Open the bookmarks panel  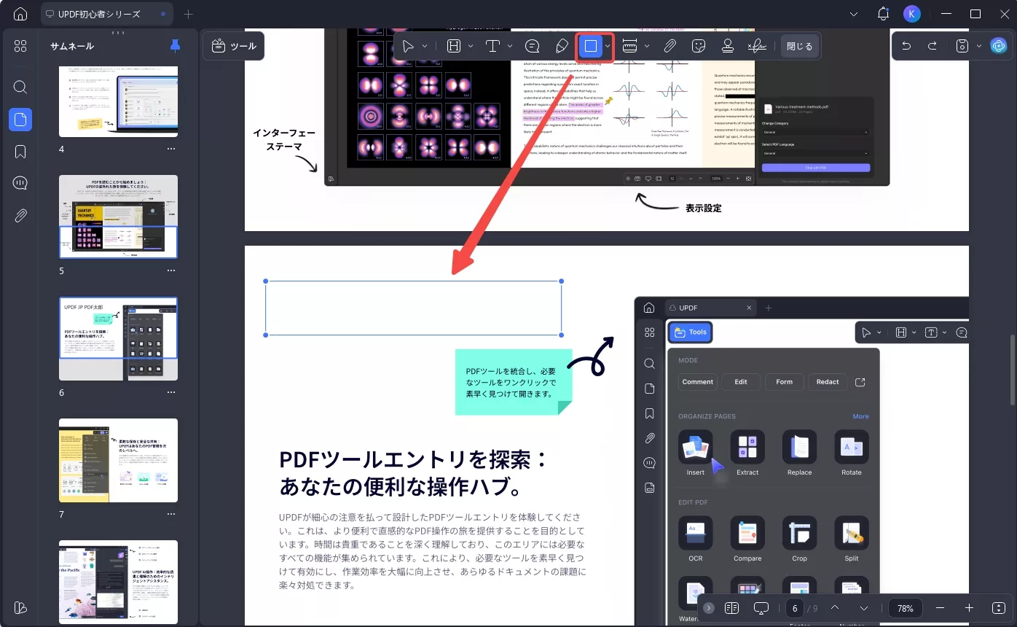coord(20,152)
